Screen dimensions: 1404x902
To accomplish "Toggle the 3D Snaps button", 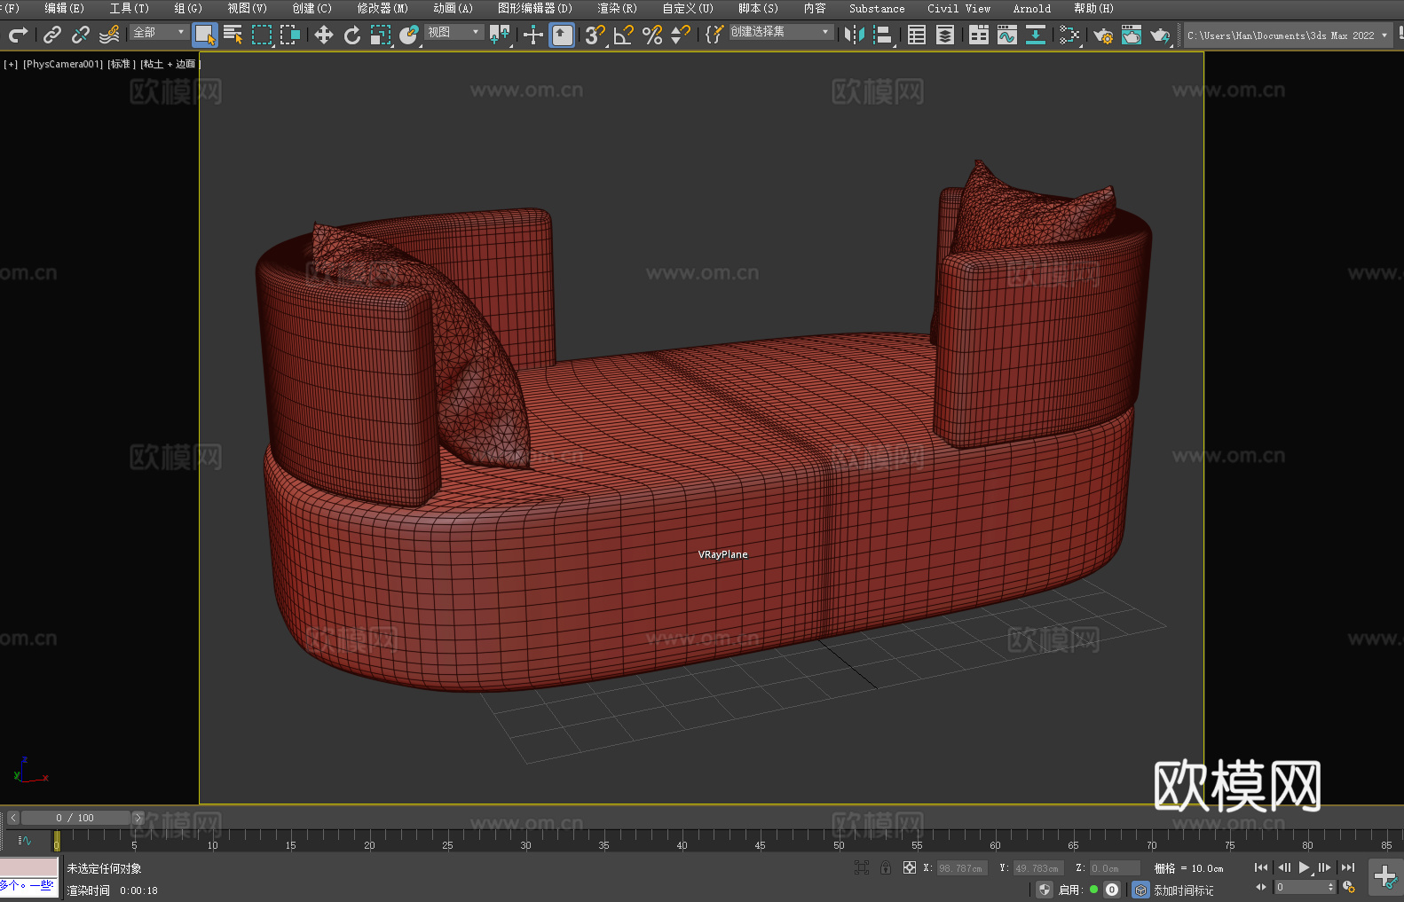I will pyautogui.click(x=595, y=35).
